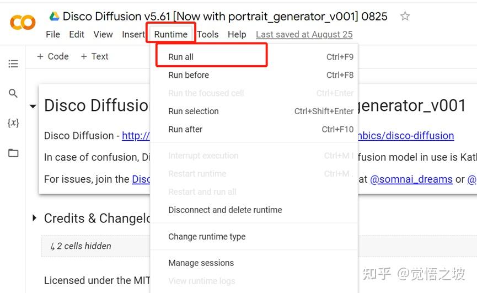Open the @somnai_dreams link

pos(411,179)
